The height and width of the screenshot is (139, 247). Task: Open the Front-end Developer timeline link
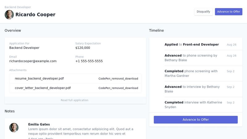201,44
